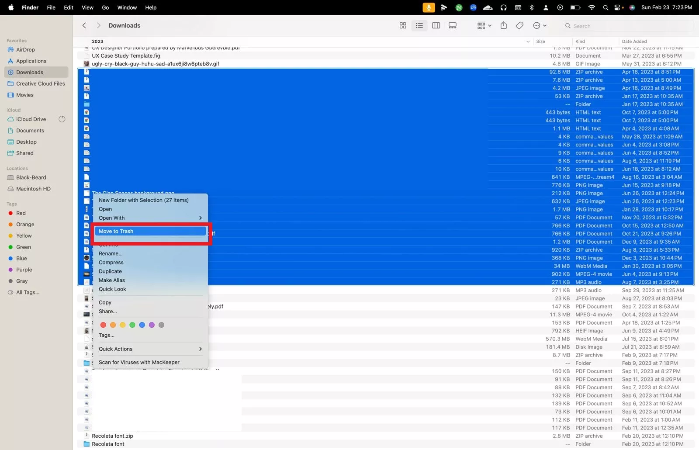Viewport: 699px width, 450px height.
Task: Apply the red tag color dot
Action: (103, 325)
